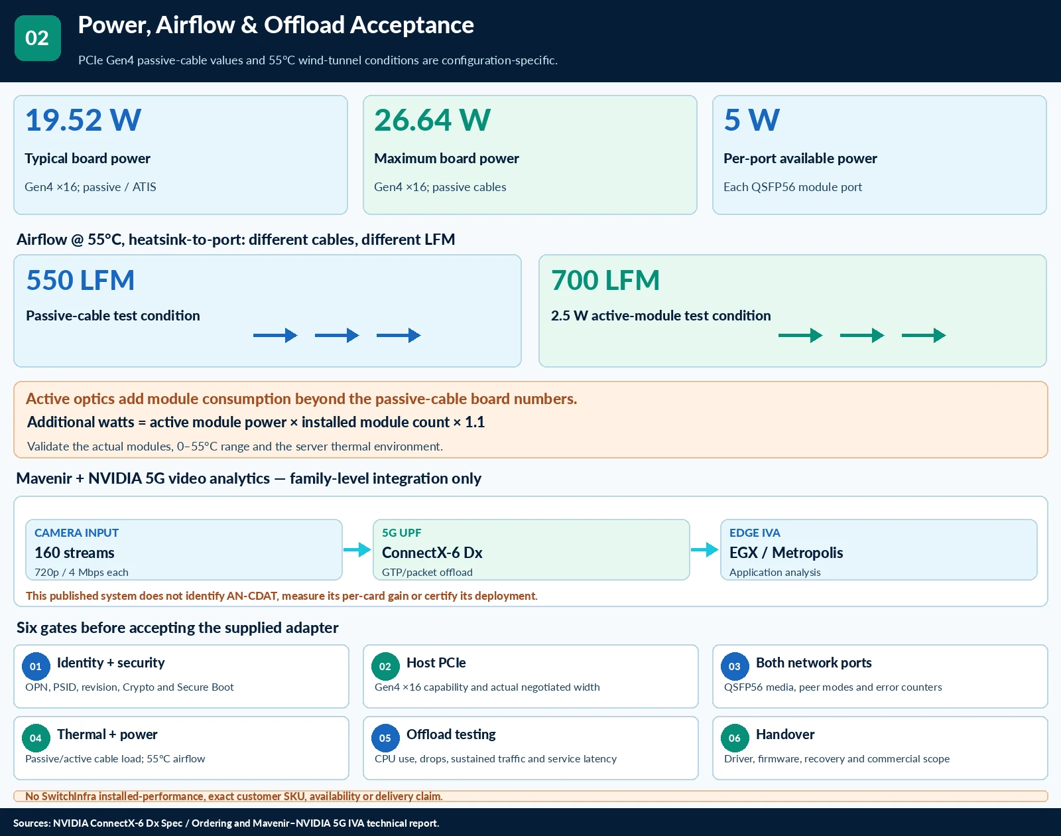Click the 06 badge beside Handover
This screenshot has width=1061, height=836.
point(735,738)
